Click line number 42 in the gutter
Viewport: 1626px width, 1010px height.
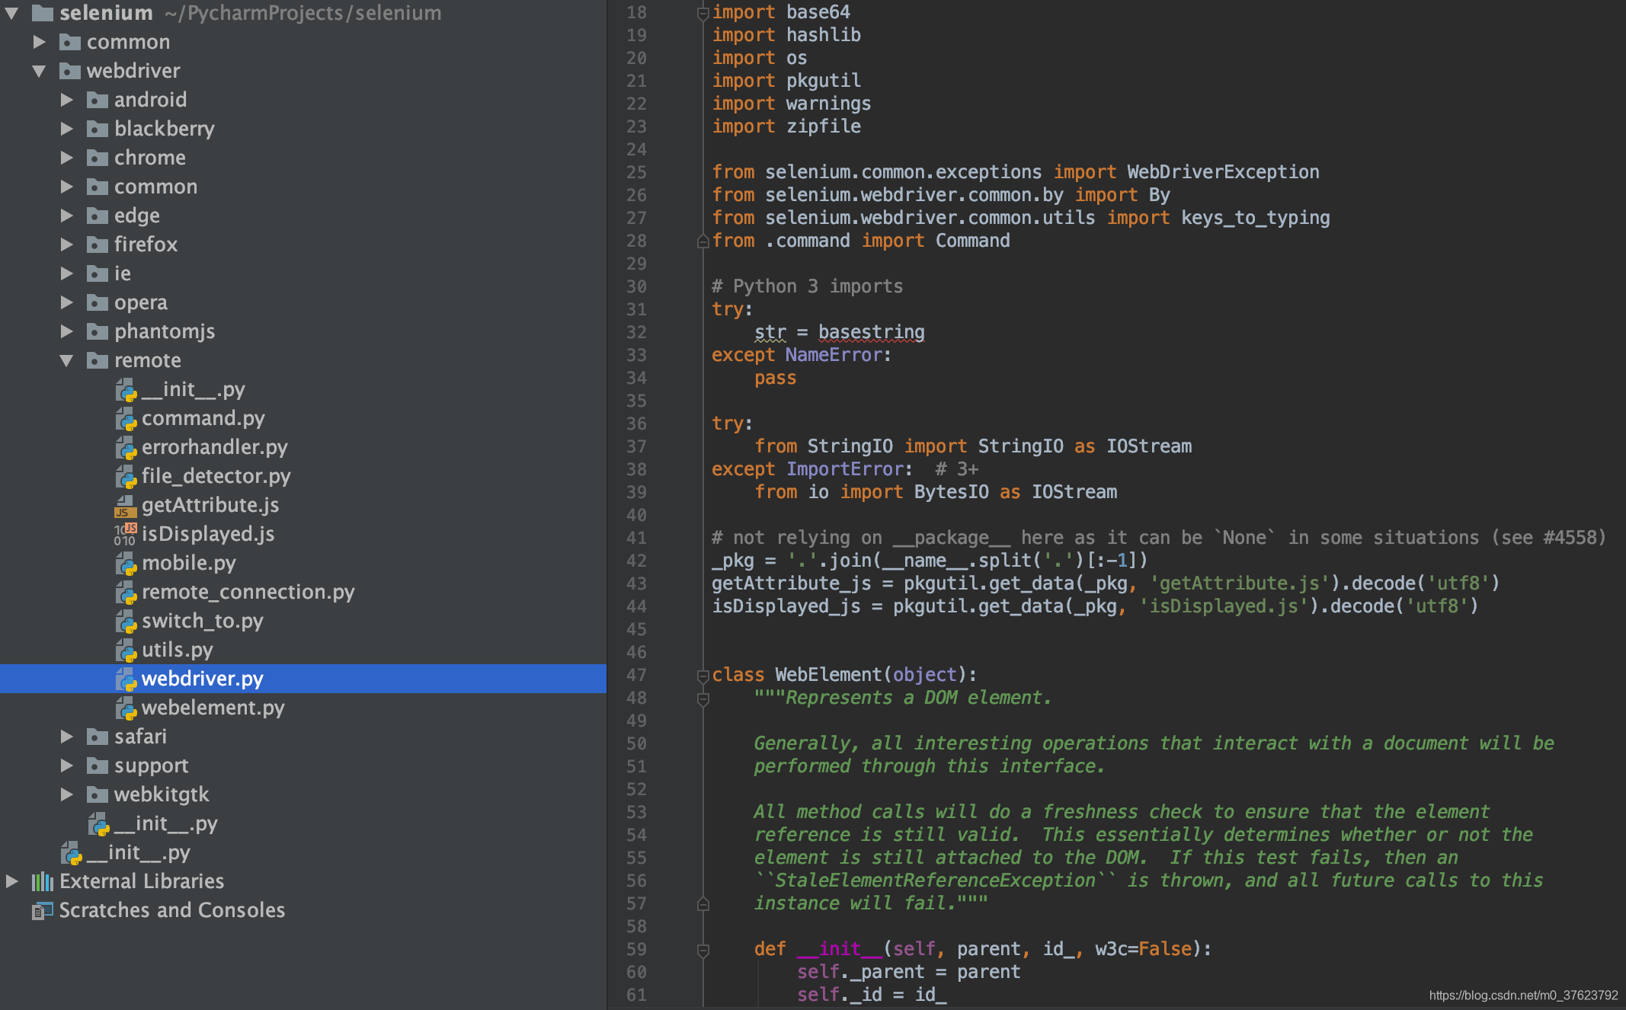coord(636,561)
